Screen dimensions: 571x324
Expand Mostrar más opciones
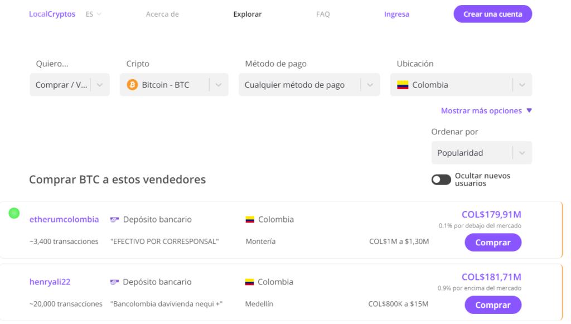pyautogui.click(x=486, y=110)
